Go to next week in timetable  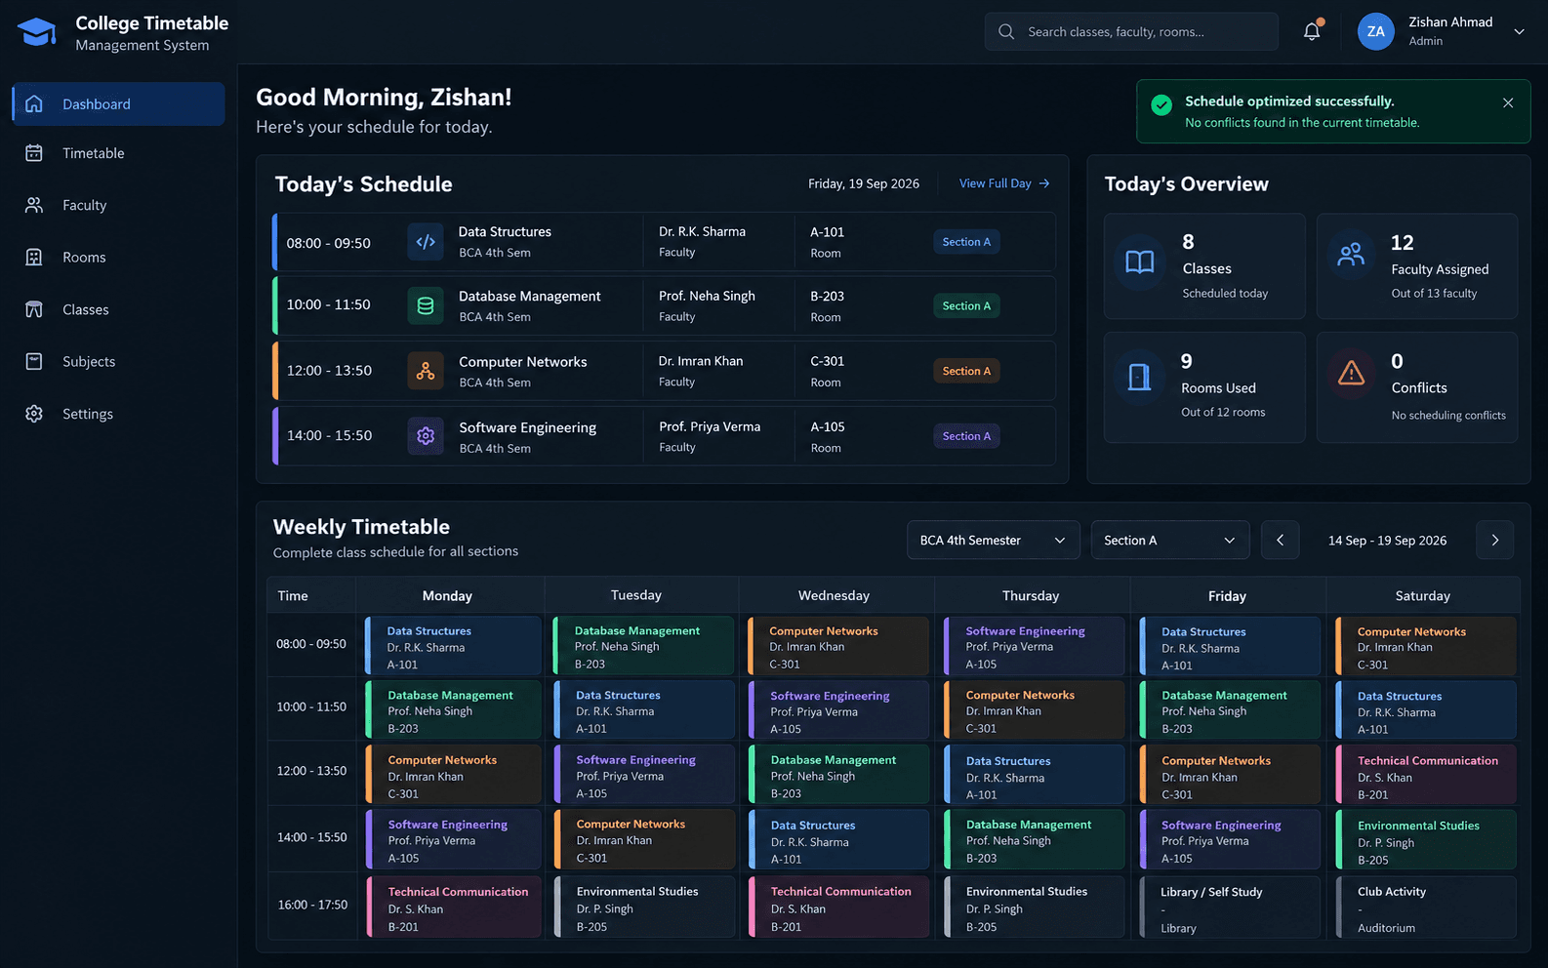pos(1494,540)
